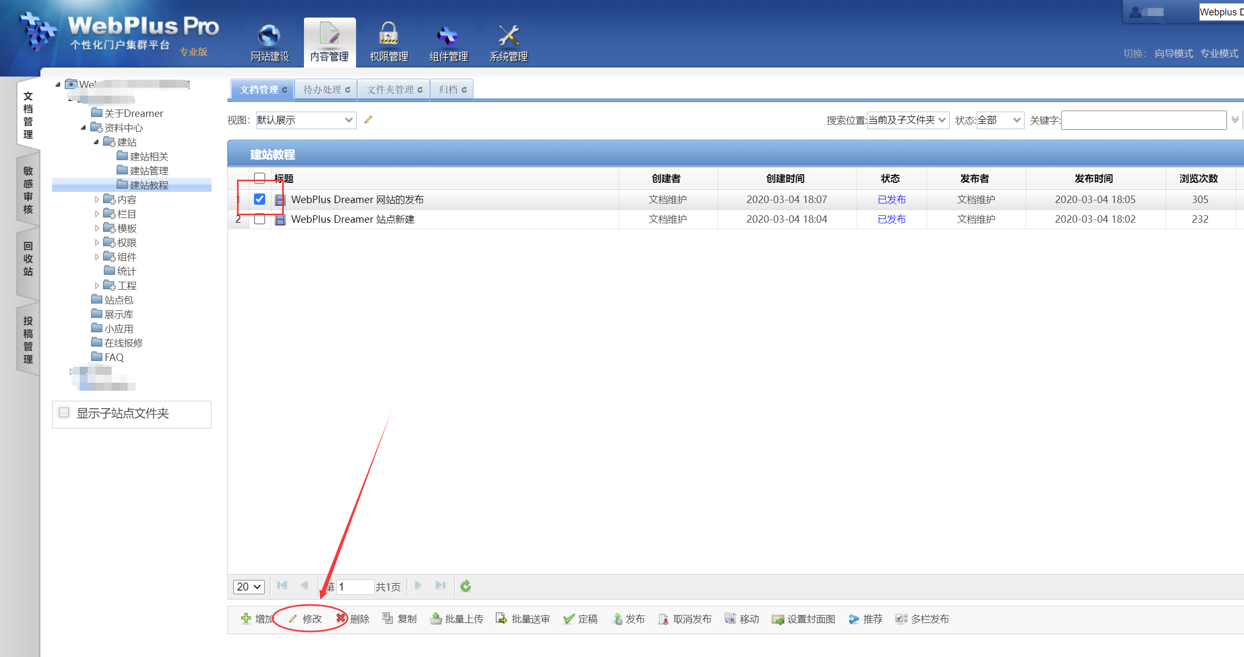Click the 增加 green plus icon
This screenshot has width=1244, height=657.
[x=246, y=618]
